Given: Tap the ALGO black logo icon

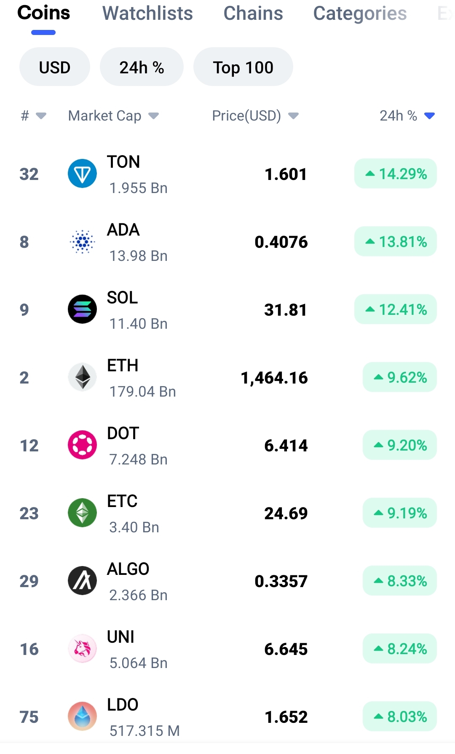Looking at the screenshot, I should point(82,581).
